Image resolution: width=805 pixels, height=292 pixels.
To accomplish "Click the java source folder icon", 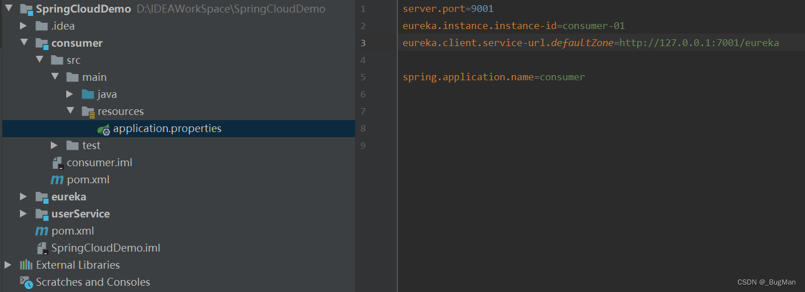I will coord(88,94).
